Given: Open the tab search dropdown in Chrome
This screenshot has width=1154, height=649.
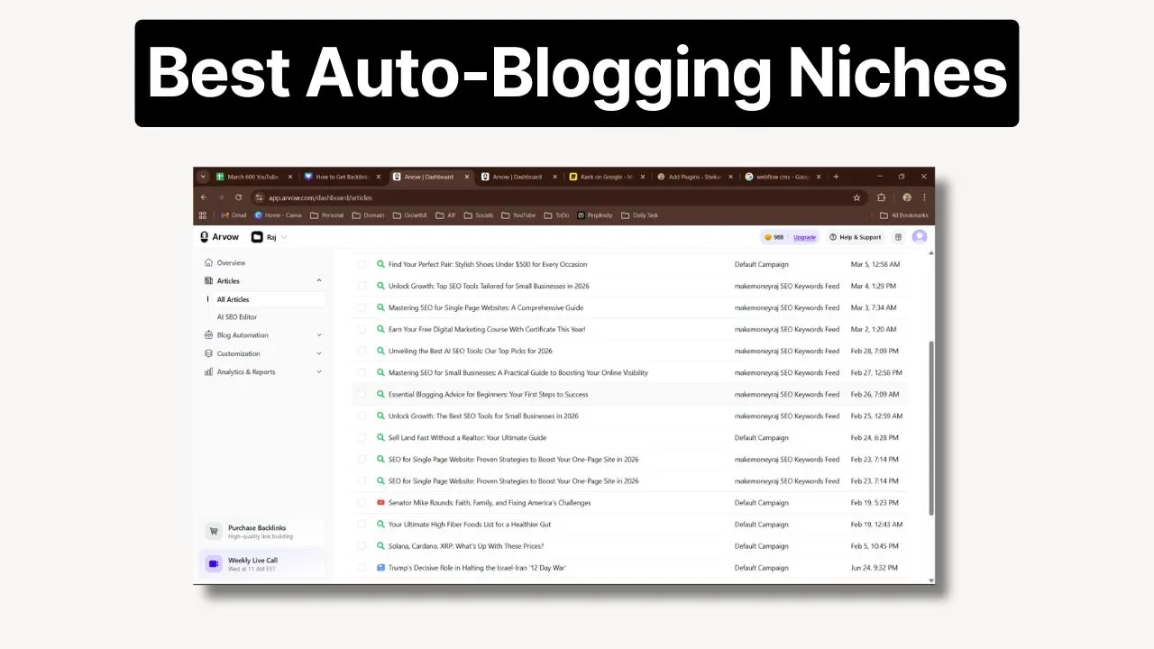Looking at the screenshot, I should coord(203,177).
